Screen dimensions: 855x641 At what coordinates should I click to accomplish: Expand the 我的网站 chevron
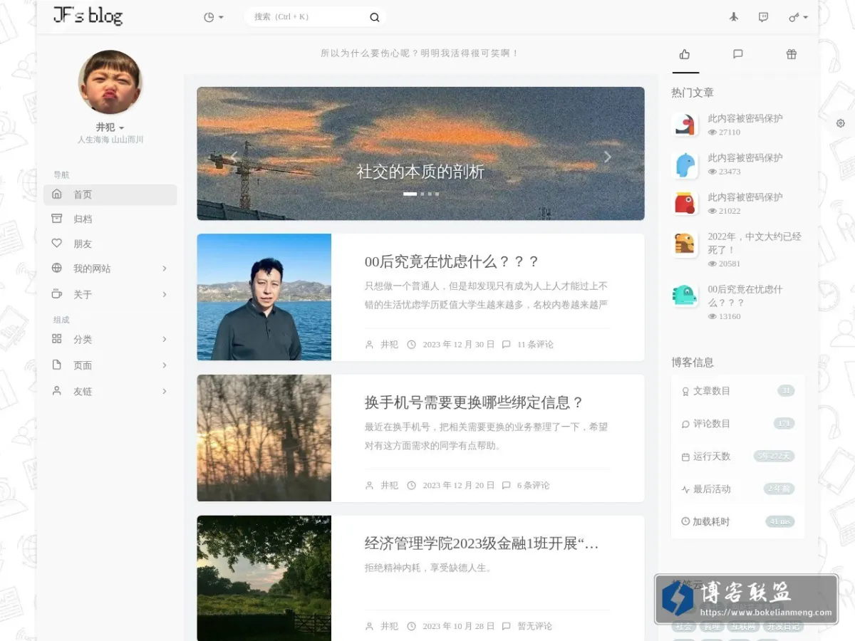[x=165, y=269]
